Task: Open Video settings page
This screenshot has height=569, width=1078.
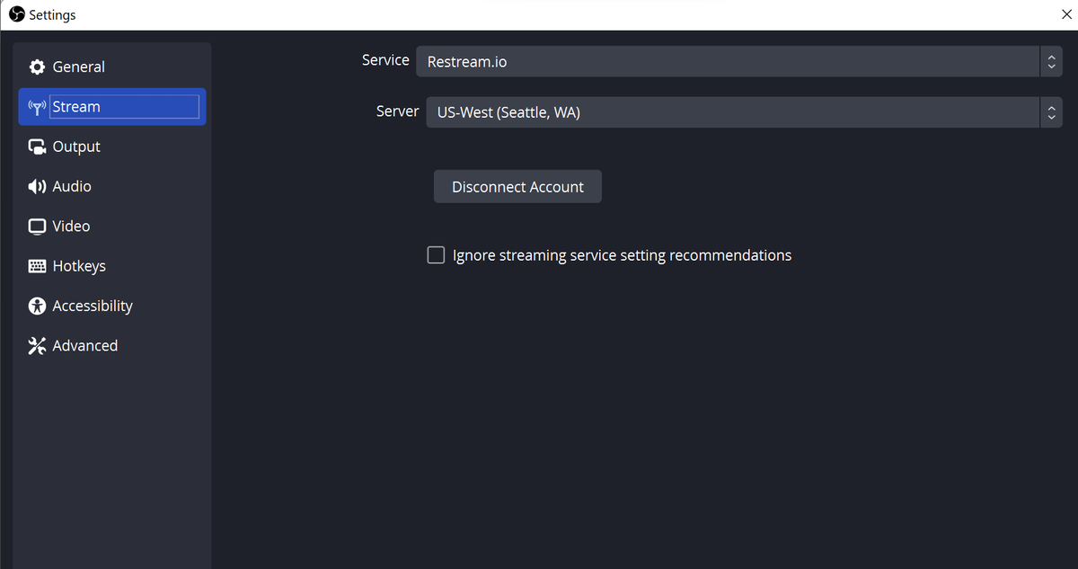Action: [x=112, y=227]
